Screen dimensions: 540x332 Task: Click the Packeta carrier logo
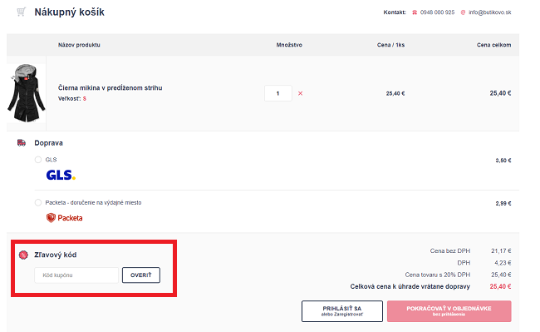pyautogui.click(x=65, y=218)
